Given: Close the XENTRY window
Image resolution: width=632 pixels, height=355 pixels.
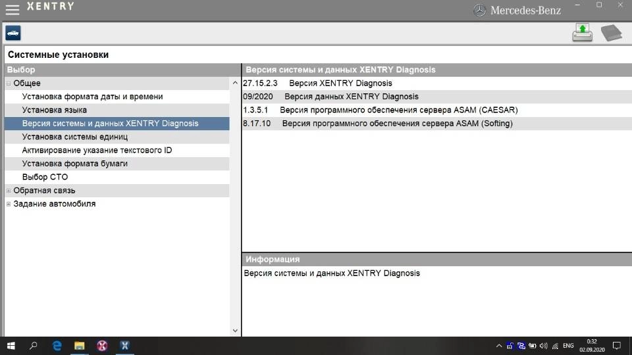Looking at the screenshot, I should click(620, 5).
